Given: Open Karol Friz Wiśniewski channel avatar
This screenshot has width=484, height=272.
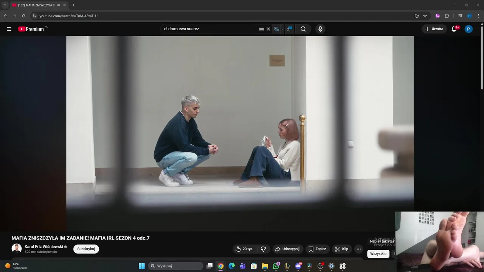Looking at the screenshot, I should point(17,249).
